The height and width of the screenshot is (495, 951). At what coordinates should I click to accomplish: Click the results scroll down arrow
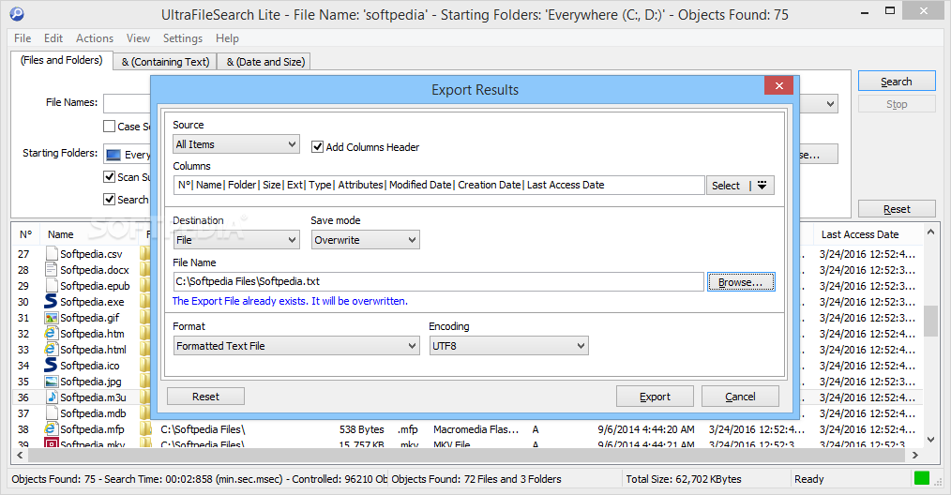[x=930, y=439]
